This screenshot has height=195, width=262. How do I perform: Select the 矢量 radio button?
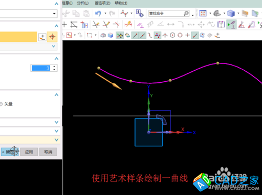pyautogui.click(x=1, y=104)
